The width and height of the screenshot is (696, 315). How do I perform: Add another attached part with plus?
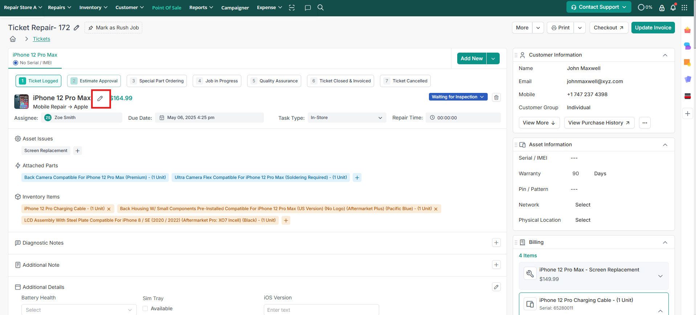[357, 177]
